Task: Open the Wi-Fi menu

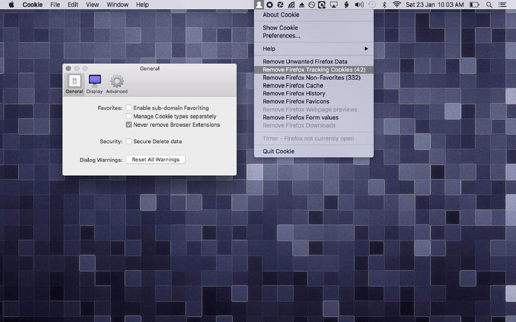Action: [397, 5]
